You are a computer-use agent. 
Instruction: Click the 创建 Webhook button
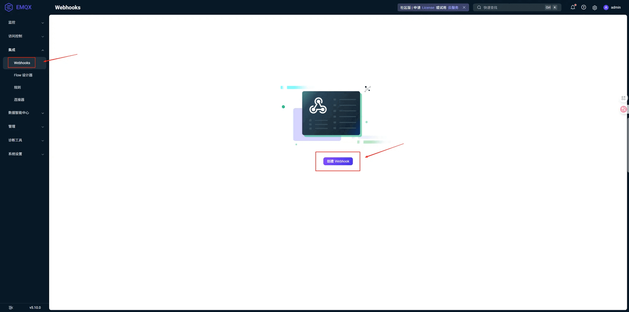pos(338,161)
